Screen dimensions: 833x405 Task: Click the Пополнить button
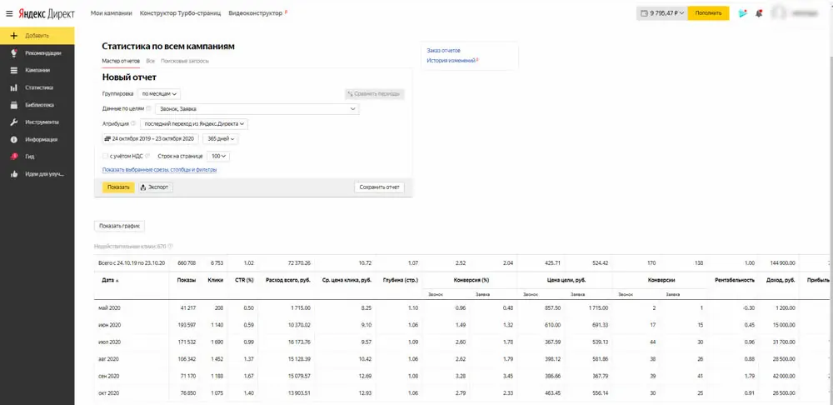[x=708, y=13]
